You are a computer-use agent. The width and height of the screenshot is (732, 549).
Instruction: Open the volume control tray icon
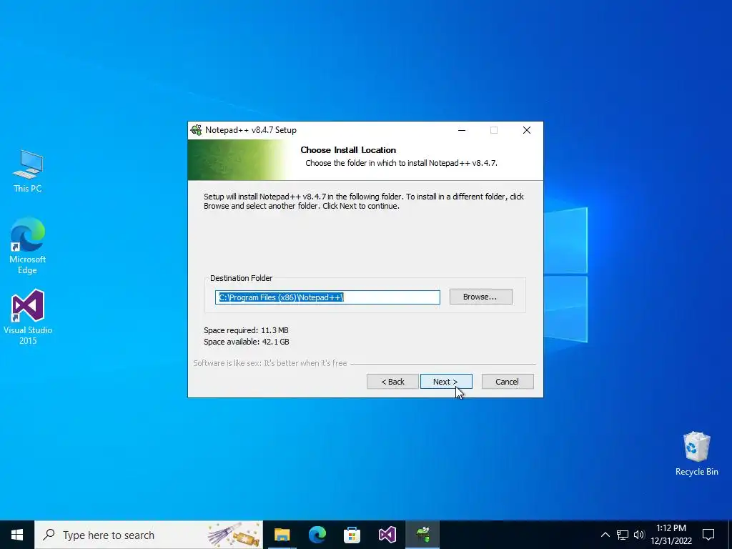coord(638,535)
